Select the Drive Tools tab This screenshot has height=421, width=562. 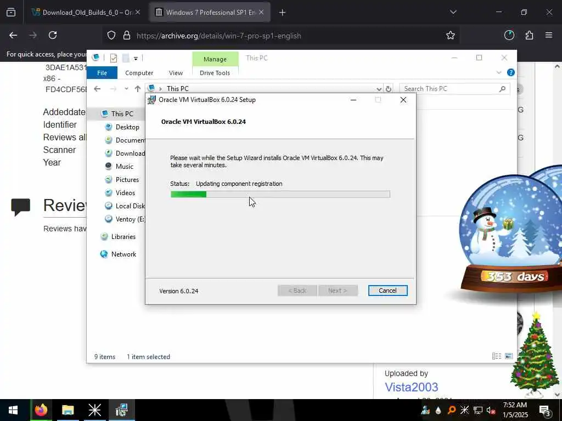(215, 73)
